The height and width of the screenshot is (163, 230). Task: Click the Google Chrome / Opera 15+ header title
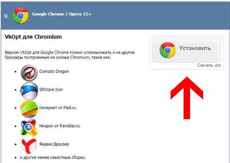[x=62, y=14]
